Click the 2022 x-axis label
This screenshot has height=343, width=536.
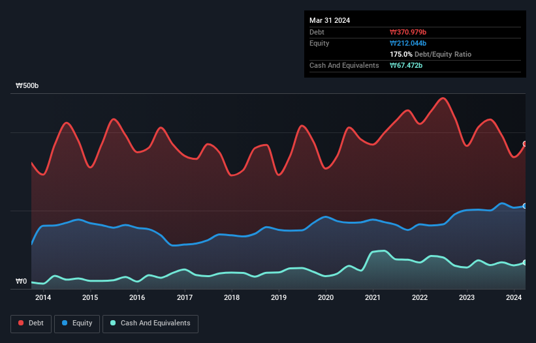click(420, 297)
